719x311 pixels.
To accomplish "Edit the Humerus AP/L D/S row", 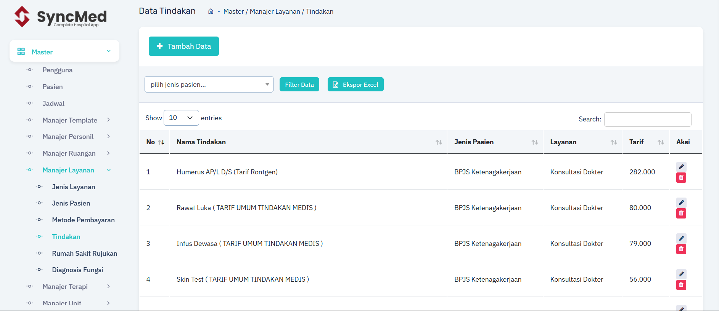I will pos(681,167).
